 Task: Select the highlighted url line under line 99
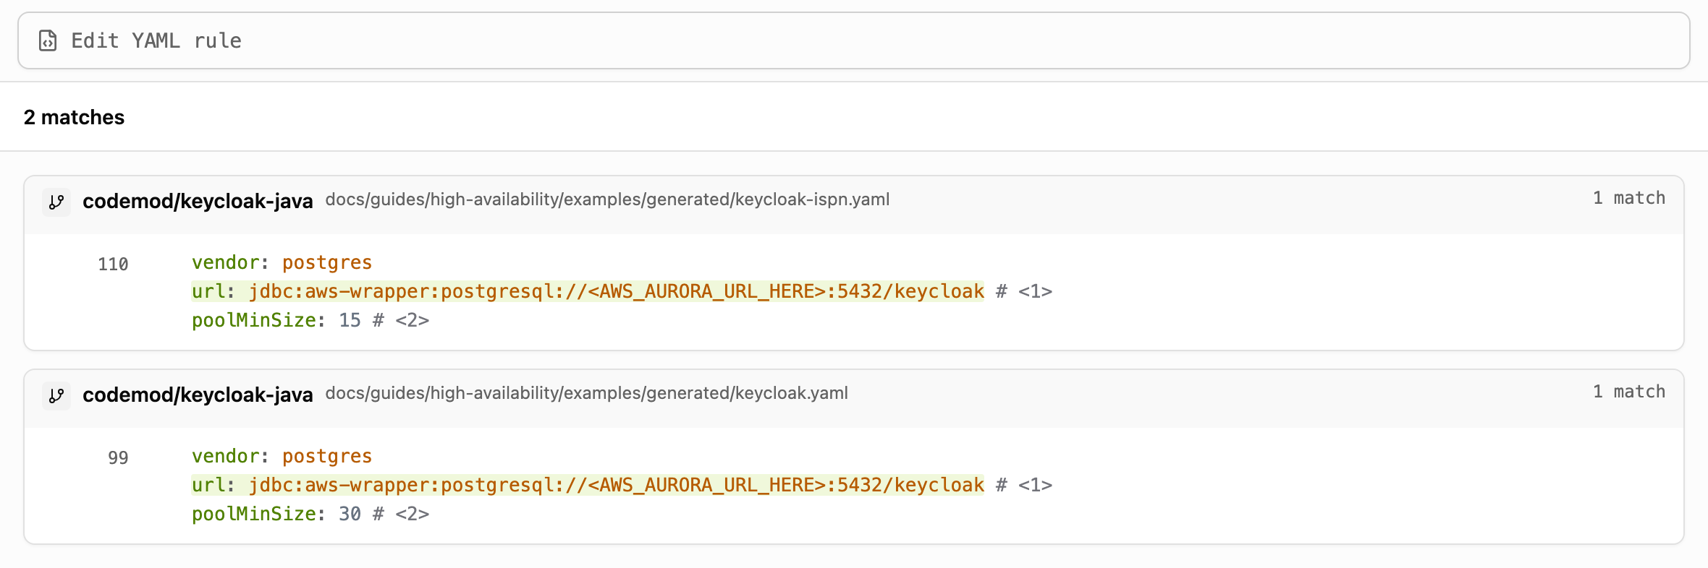coord(588,485)
